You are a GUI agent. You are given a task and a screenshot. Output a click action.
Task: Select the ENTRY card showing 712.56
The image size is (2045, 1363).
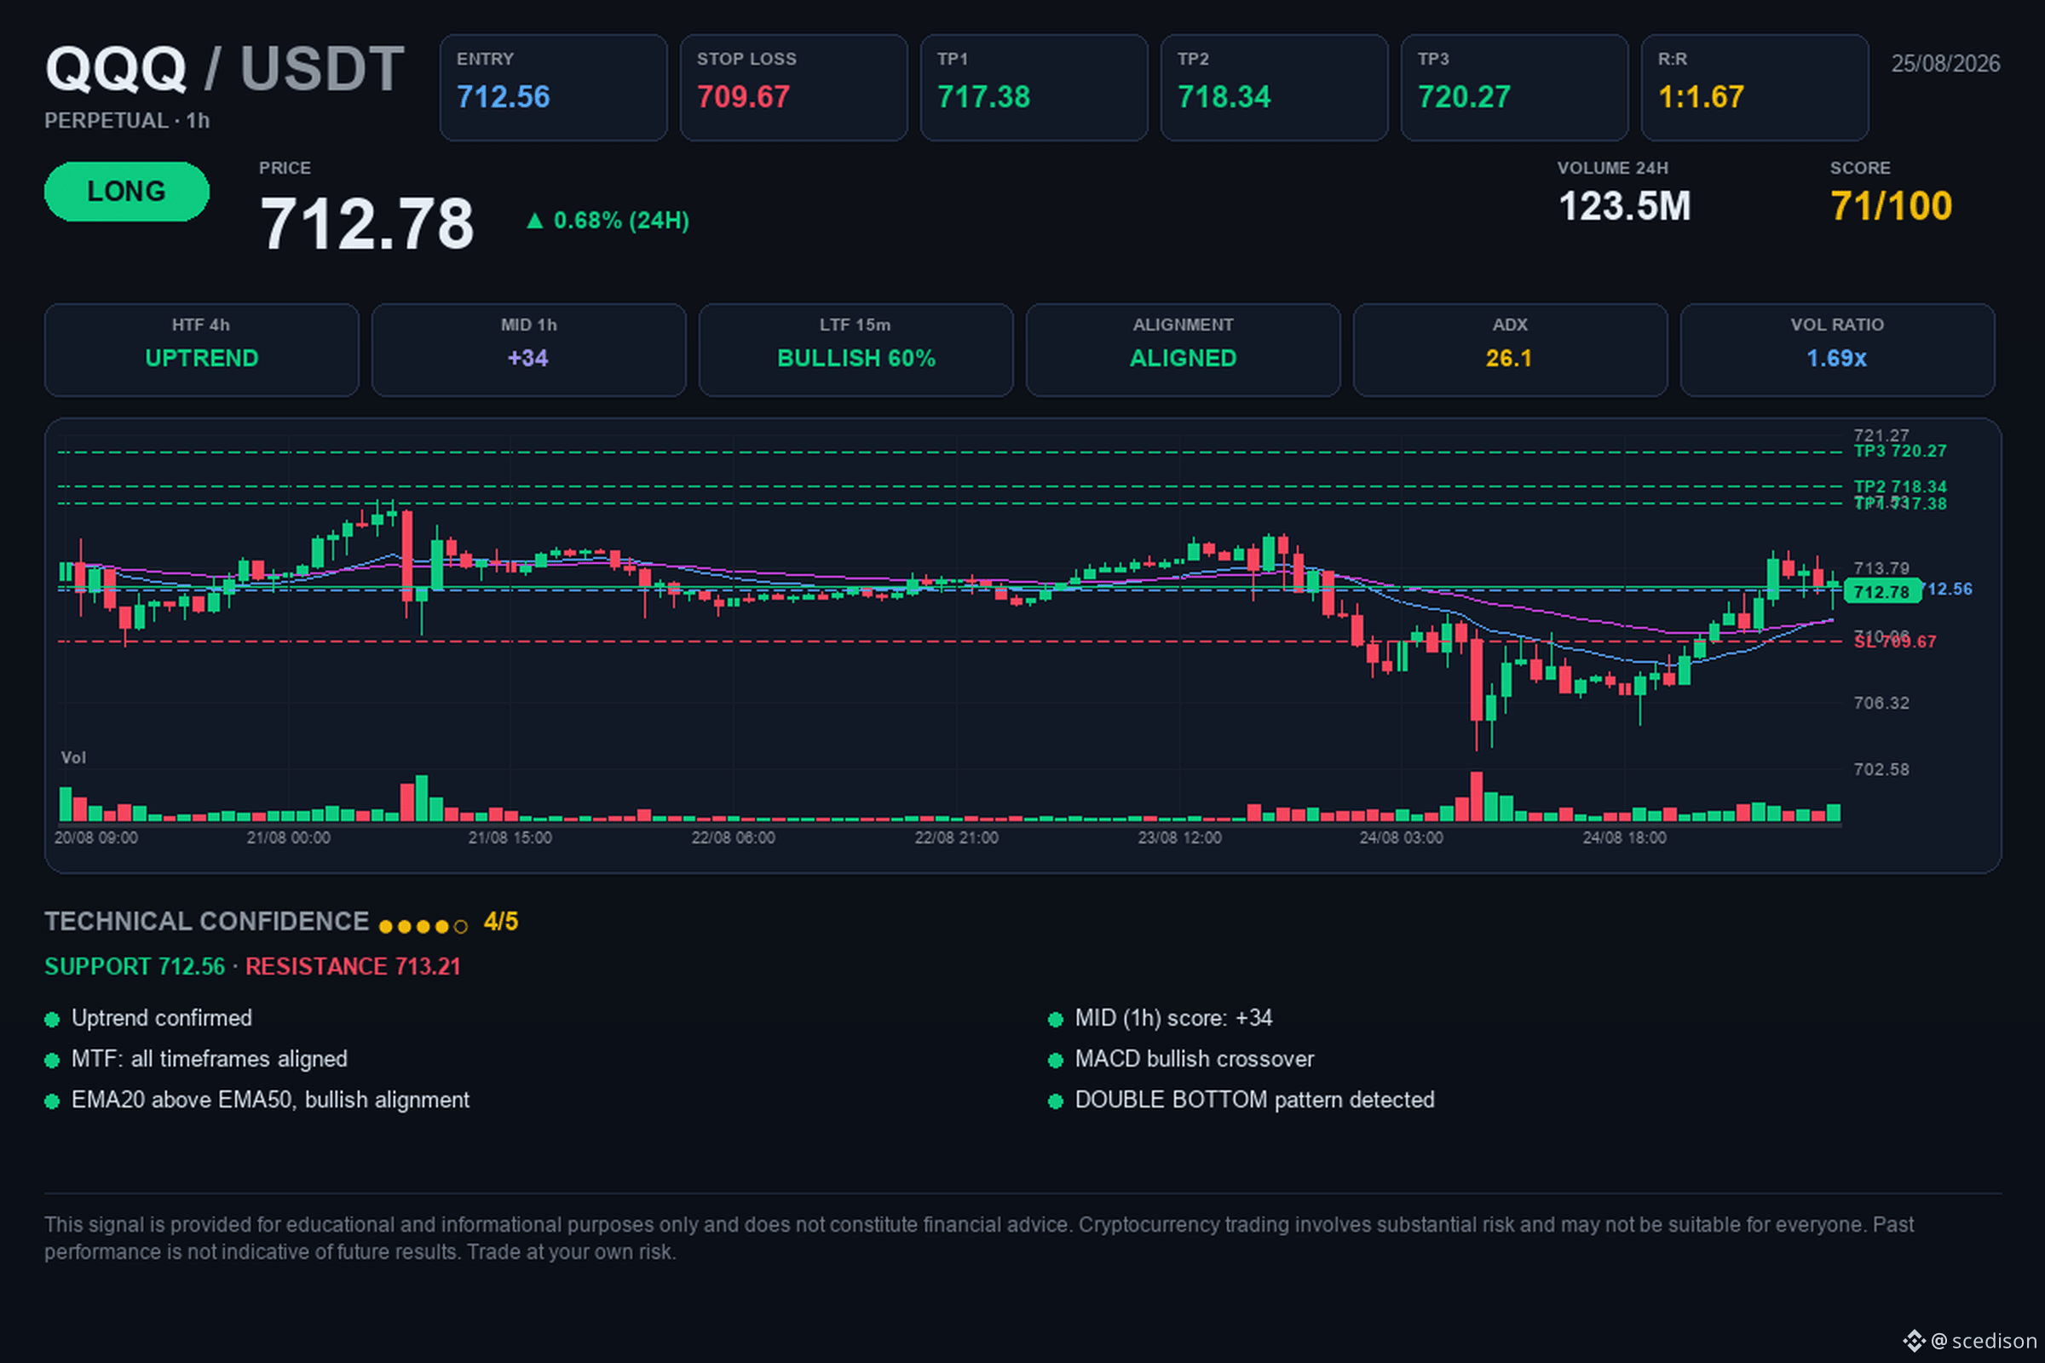tap(553, 87)
